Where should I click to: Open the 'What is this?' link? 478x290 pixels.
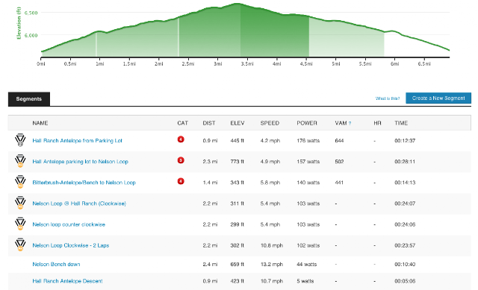pos(388,98)
